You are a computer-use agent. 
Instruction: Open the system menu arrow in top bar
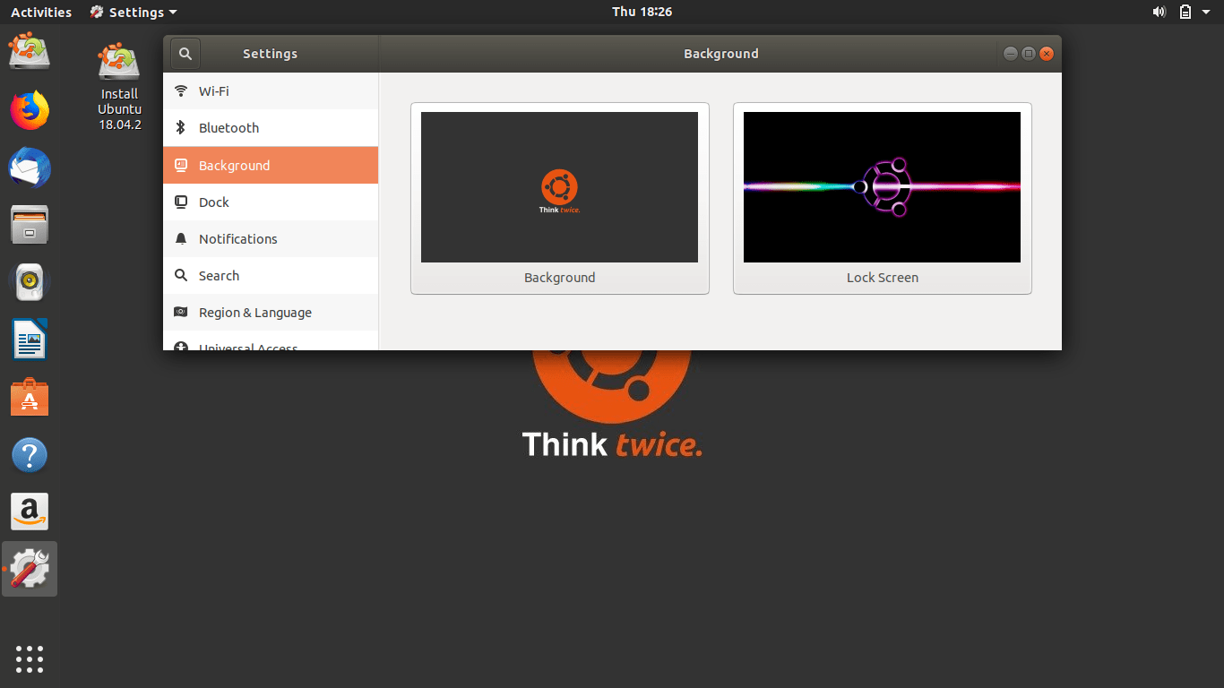click(1207, 12)
